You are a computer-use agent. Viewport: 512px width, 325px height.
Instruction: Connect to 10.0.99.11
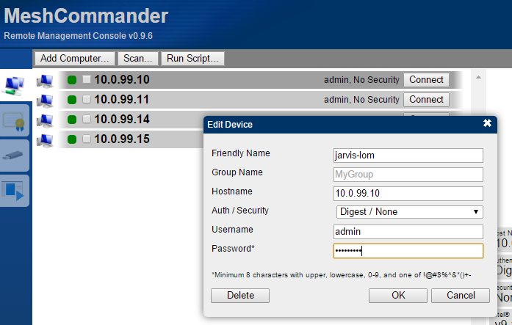pos(426,100)
